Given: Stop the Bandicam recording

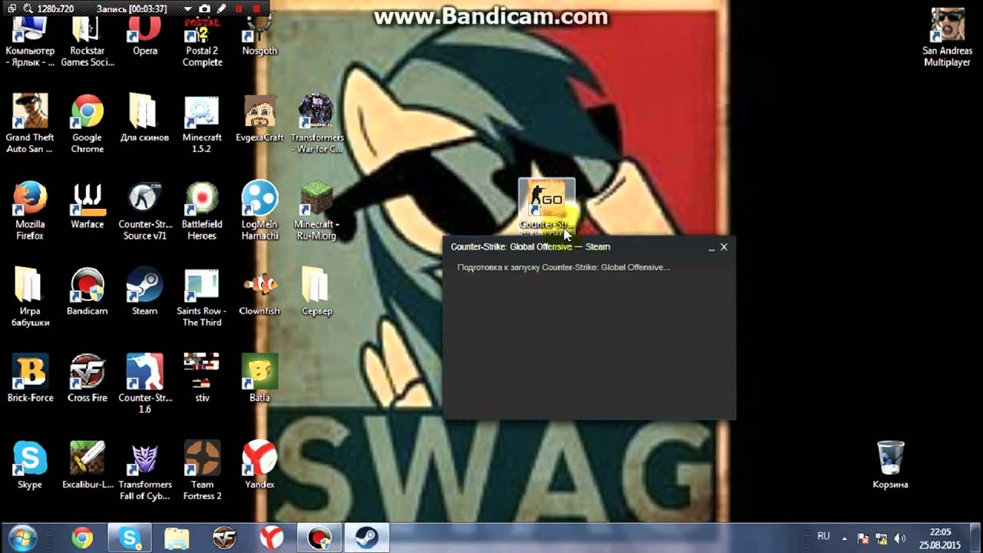Looking at the screenshot, I should coord(256,8).
